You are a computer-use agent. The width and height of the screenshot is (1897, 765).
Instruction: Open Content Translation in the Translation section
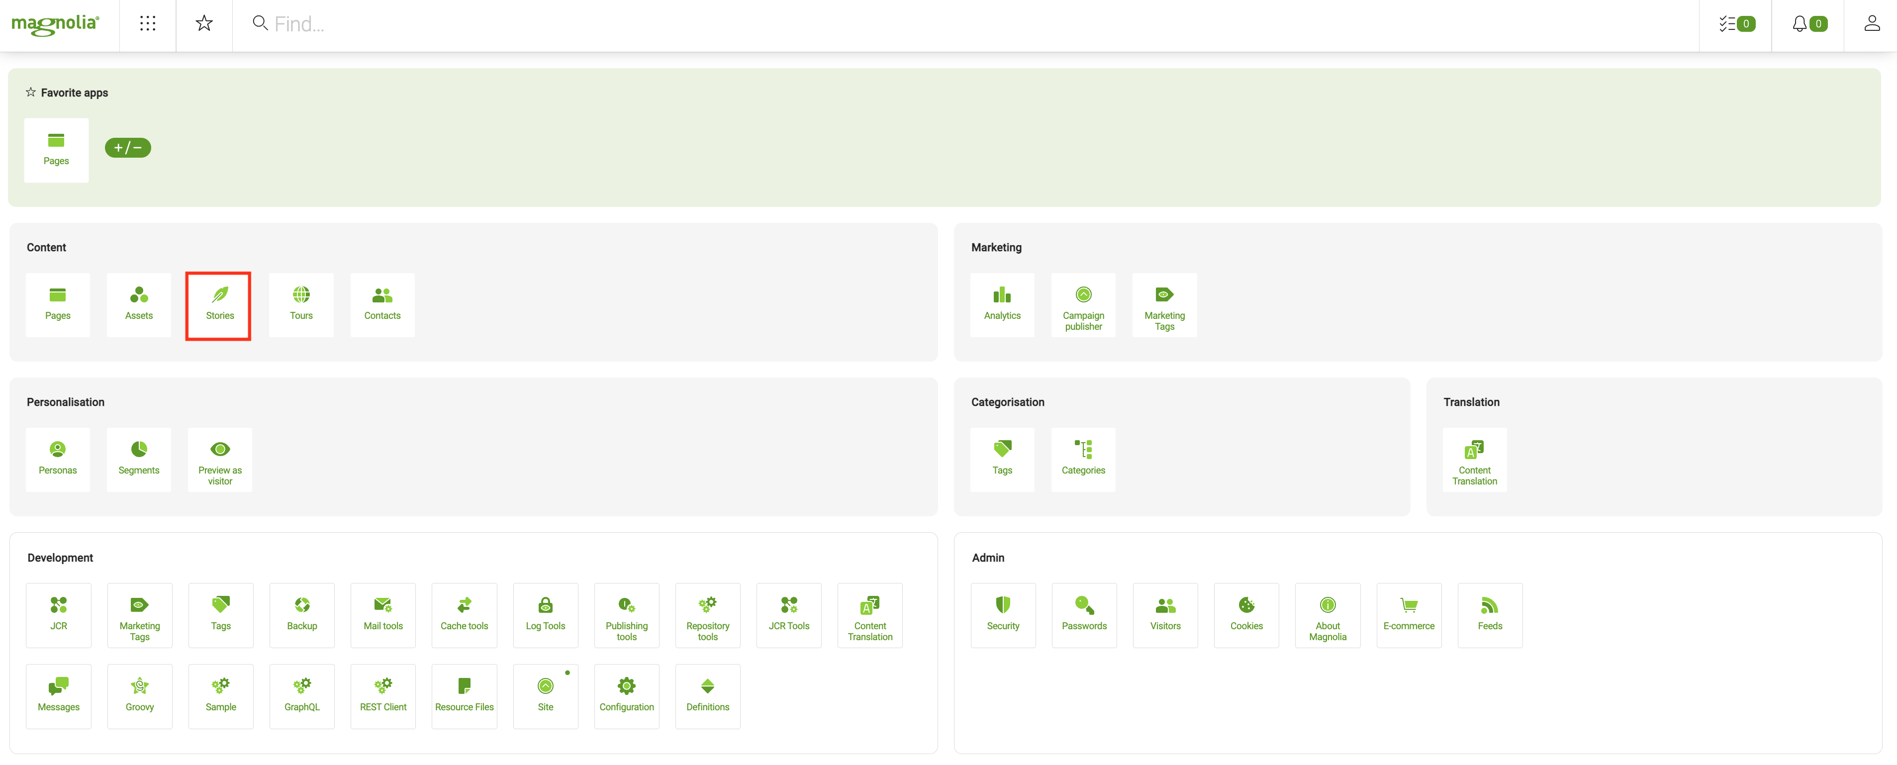[x=1474, y=460]
